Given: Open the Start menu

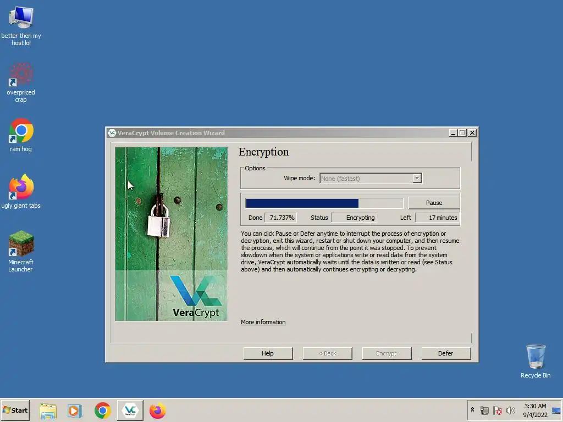Looking at the screenshot, I should pos(15,410).
